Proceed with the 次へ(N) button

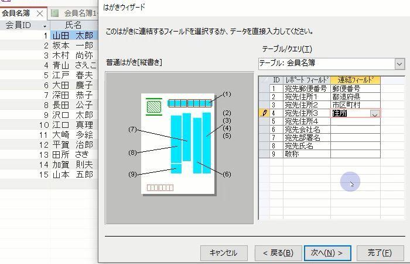[x=327, y=253]
